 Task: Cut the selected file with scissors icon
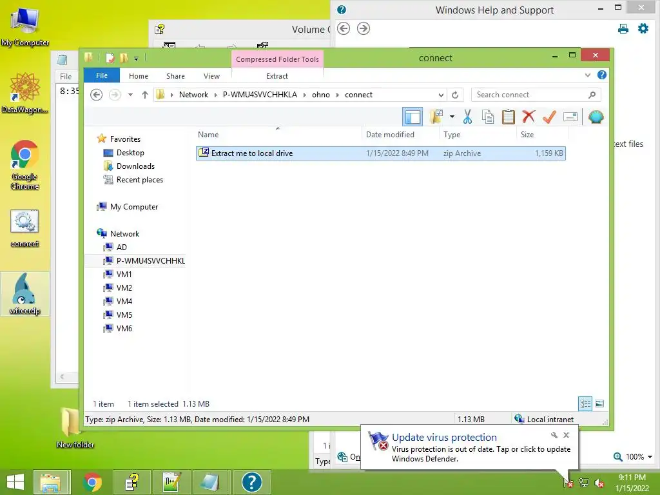pos(467,117)
